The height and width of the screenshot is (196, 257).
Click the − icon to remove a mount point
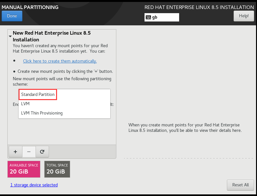[x=29, y=151]
